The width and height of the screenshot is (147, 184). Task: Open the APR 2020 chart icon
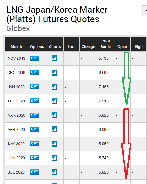(55, 129)
